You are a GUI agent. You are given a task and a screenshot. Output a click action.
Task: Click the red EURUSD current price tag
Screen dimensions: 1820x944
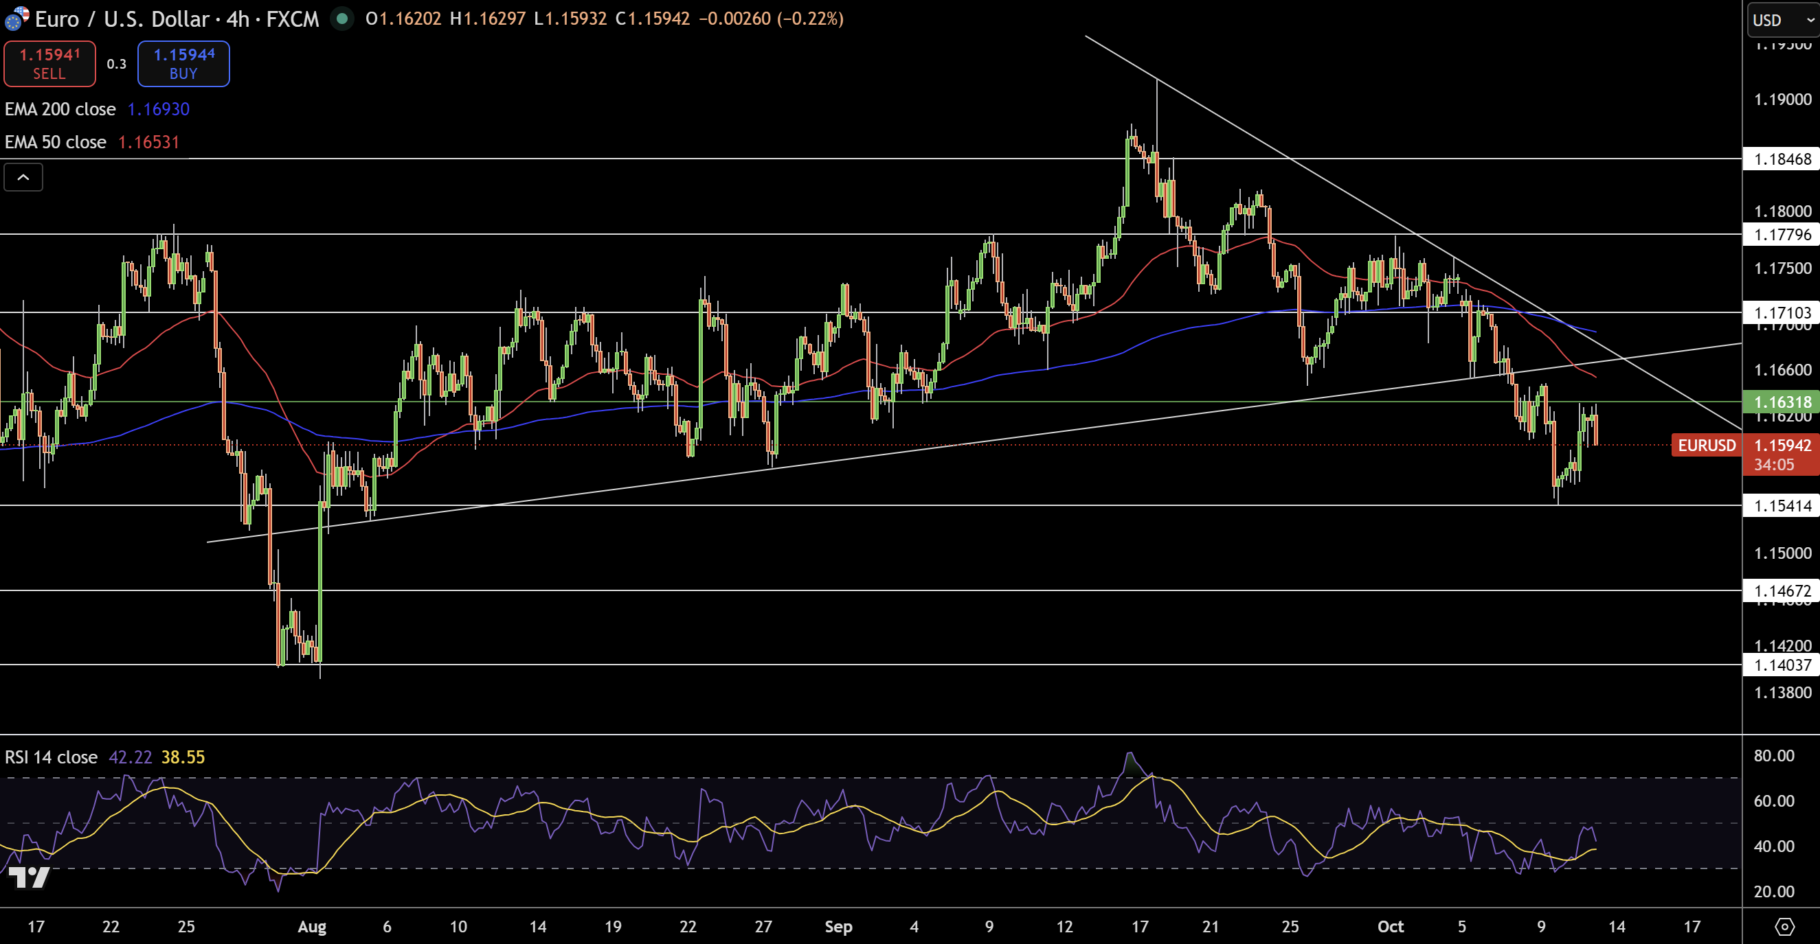click(x=1706, y=446)
